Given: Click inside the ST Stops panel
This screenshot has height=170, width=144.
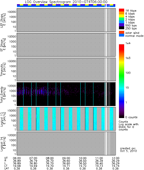Looking at the screenshot, I should tap(66, 45).
